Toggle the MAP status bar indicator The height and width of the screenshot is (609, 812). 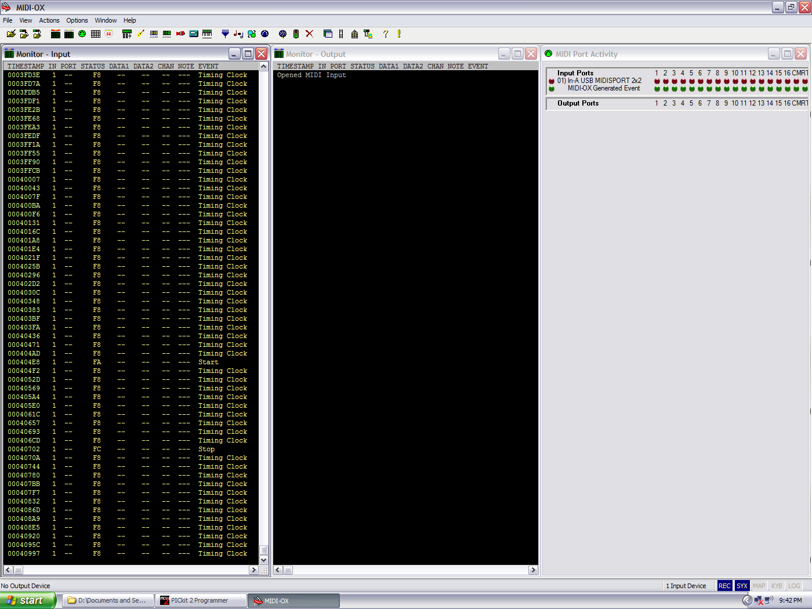click(x=759, y=586)
